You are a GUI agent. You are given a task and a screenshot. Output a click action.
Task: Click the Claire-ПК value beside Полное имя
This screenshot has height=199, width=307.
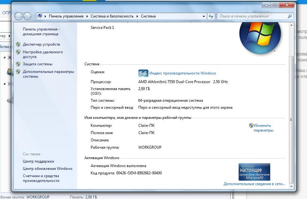click(x=146, y=133)
